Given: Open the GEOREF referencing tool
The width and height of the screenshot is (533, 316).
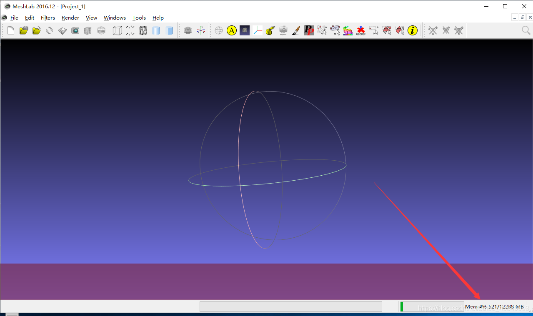Looking at the screenshot, I should pyautogui.click(x=361, y=30).
